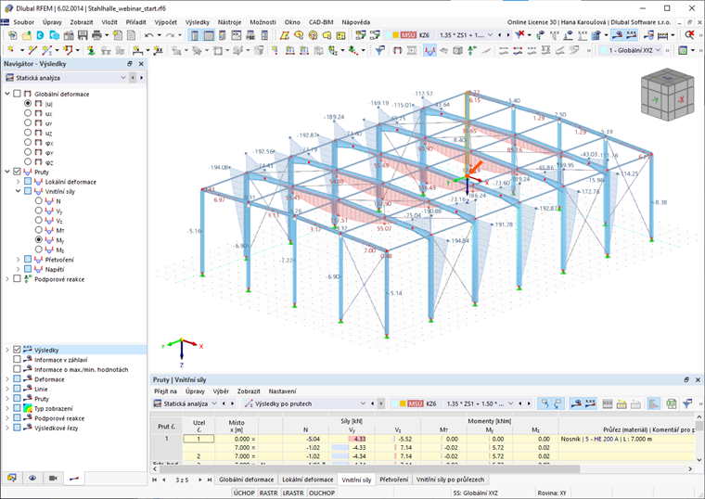Click the orange result values display icon
Viewport: 705px width, 499px height.
tap(632, 35)
